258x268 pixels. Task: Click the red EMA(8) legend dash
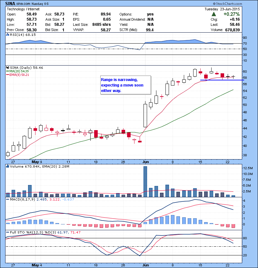coord(7,75)
